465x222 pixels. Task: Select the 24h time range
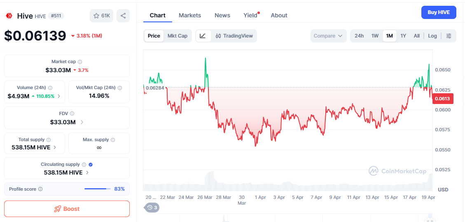tap(359, 36)
